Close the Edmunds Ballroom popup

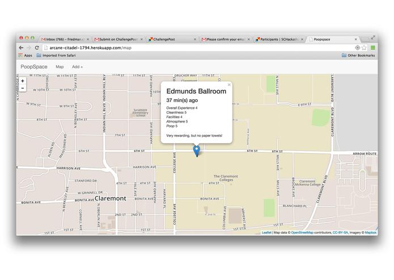[229, 85]
